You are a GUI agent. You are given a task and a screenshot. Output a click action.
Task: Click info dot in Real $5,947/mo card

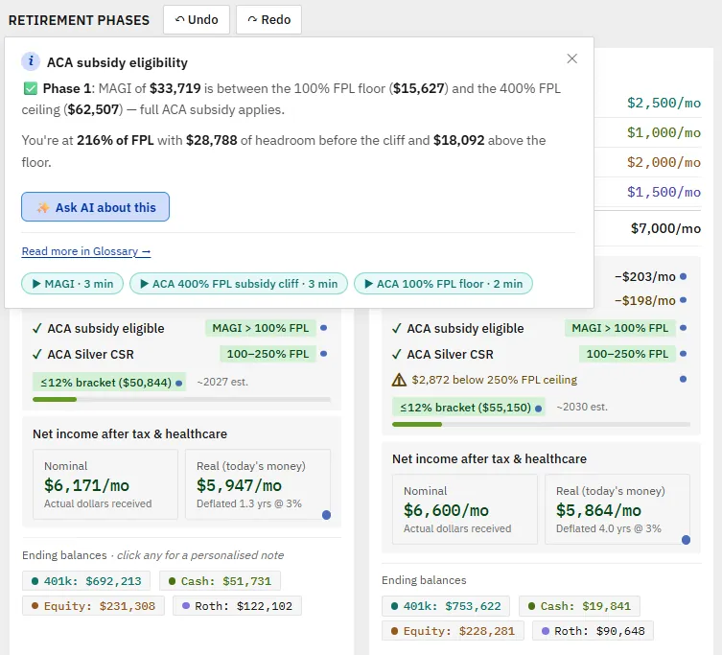(x=326, y=515)
